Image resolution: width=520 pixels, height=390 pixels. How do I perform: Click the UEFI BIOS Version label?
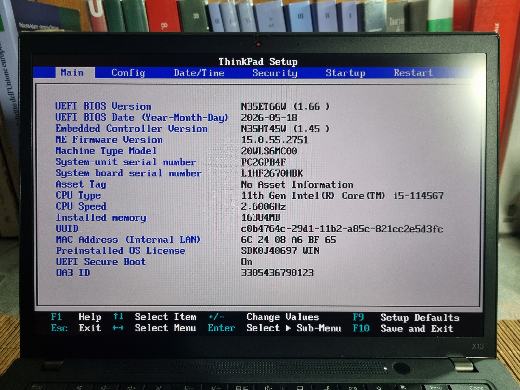point(103,106)
